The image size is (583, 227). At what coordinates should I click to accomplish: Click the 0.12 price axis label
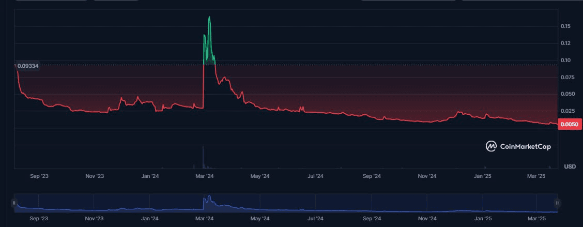pyautogui.click(x=566, y=43)
